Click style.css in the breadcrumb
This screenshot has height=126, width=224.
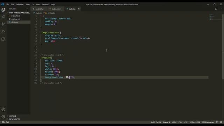click(39, 13)
